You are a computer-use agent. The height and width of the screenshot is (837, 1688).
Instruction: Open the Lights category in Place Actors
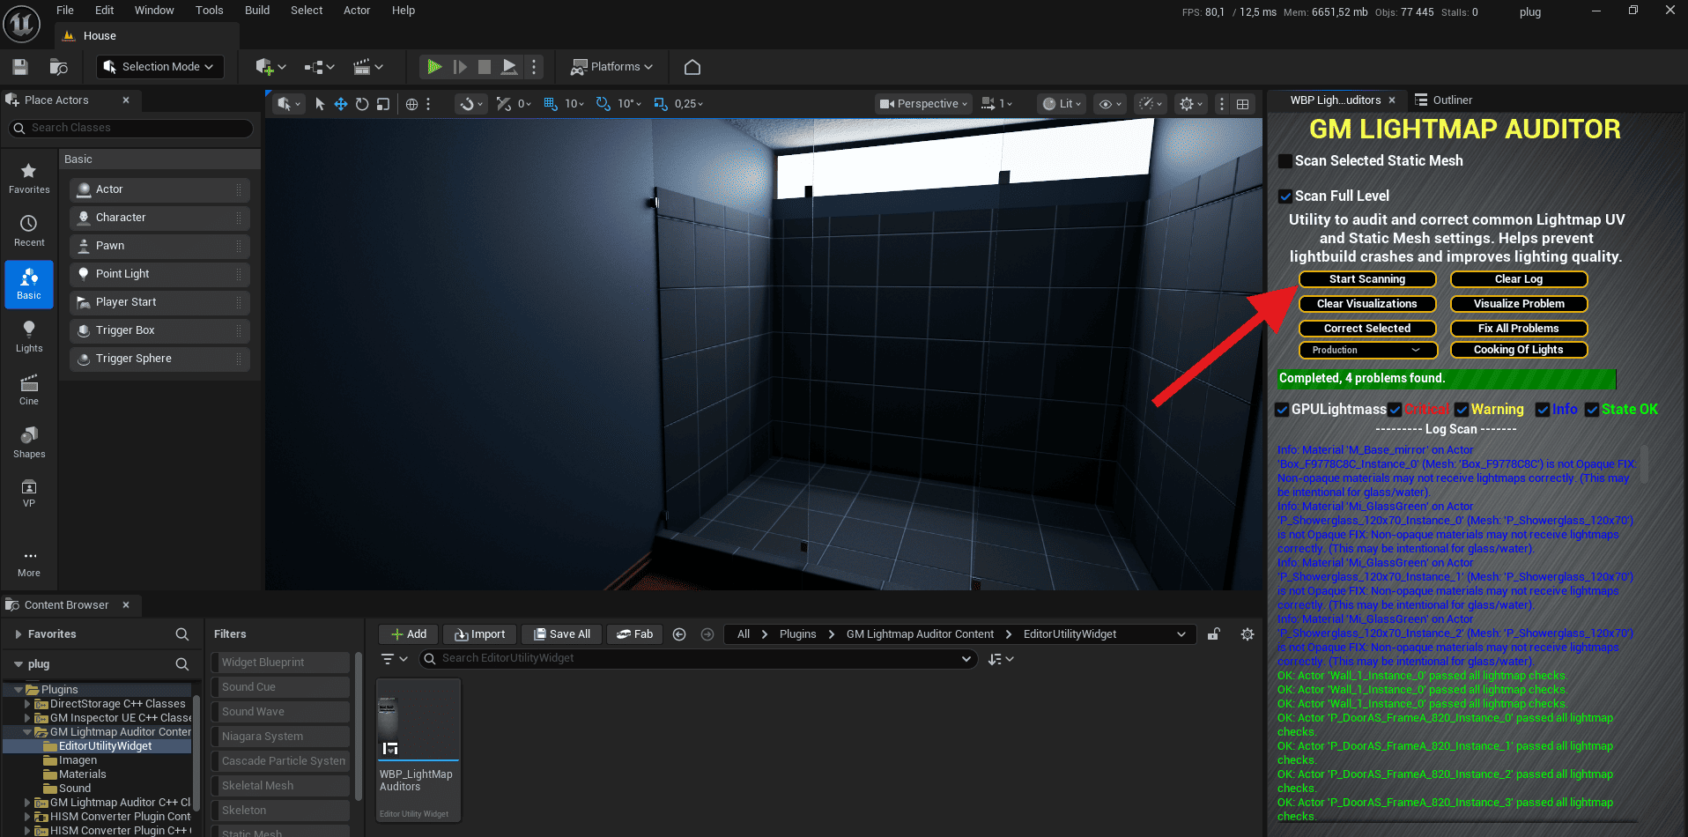[x=28, y=333]
